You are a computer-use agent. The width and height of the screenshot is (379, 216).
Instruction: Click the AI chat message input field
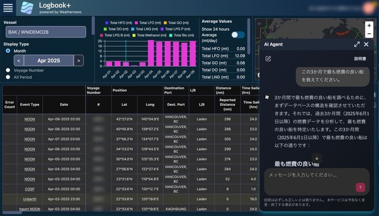(x=308, y=175)
